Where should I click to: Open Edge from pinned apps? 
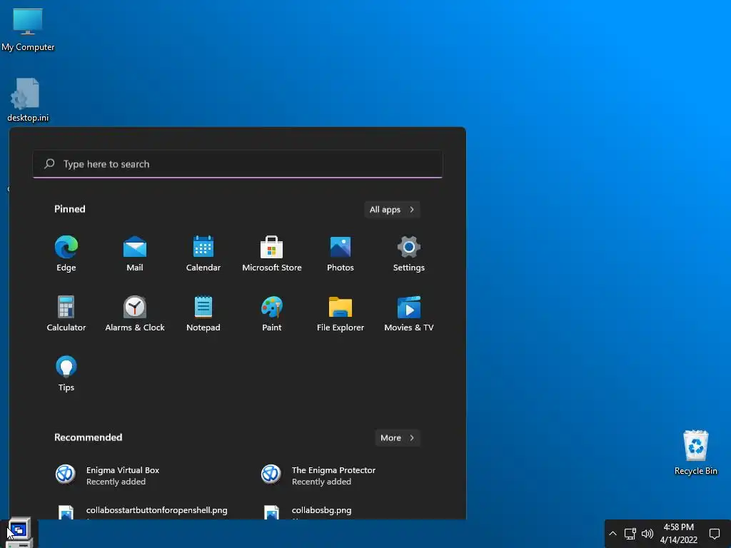(66, 254)
